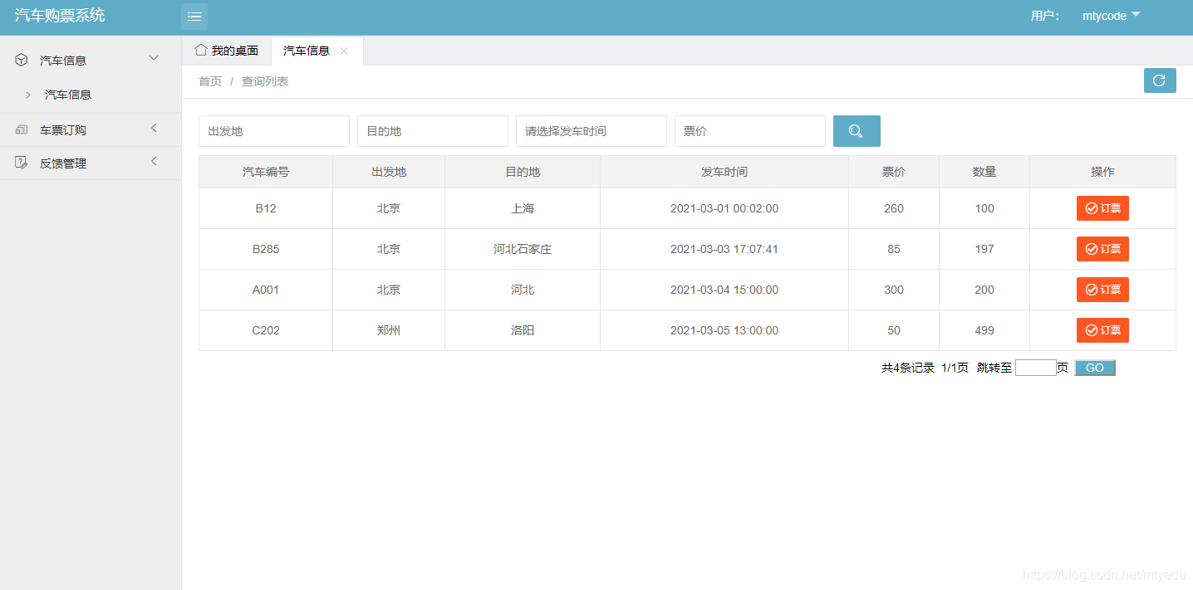Click the home icon on 我的桌面 tab

[200, 50]
